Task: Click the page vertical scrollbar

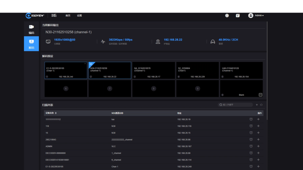Action: click(267, 71)
